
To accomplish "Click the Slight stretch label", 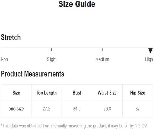I will 51,59.
